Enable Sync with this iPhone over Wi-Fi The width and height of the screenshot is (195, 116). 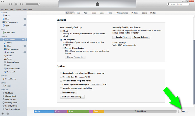[61, 77]
